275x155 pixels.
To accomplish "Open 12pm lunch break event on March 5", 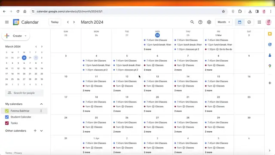I will click(x=127, y=65).
